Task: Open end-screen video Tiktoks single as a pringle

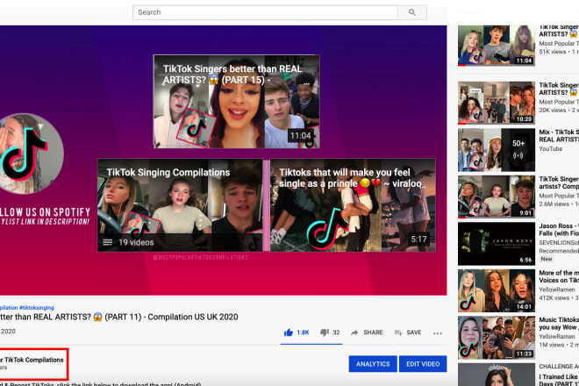Action: coord(353,205)
